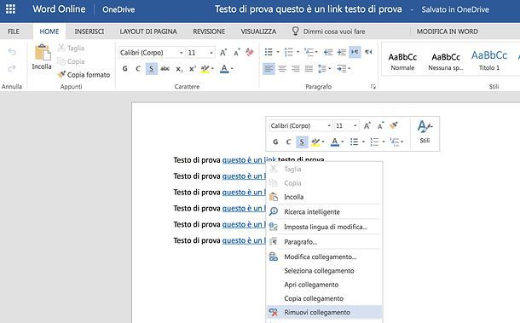The height and width of the screenshot is (323, 520).
Task: Toggle left-to-right text direction
Action: pos(355,52)
